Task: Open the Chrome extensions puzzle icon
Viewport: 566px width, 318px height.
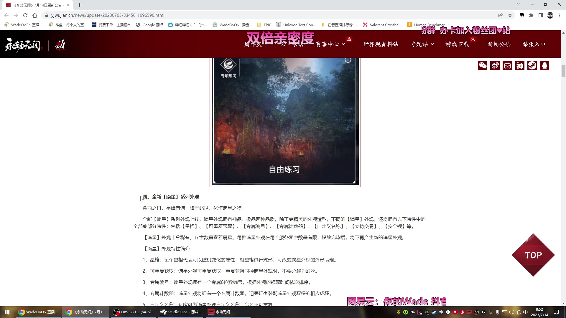Action: (x=531, y=15)
